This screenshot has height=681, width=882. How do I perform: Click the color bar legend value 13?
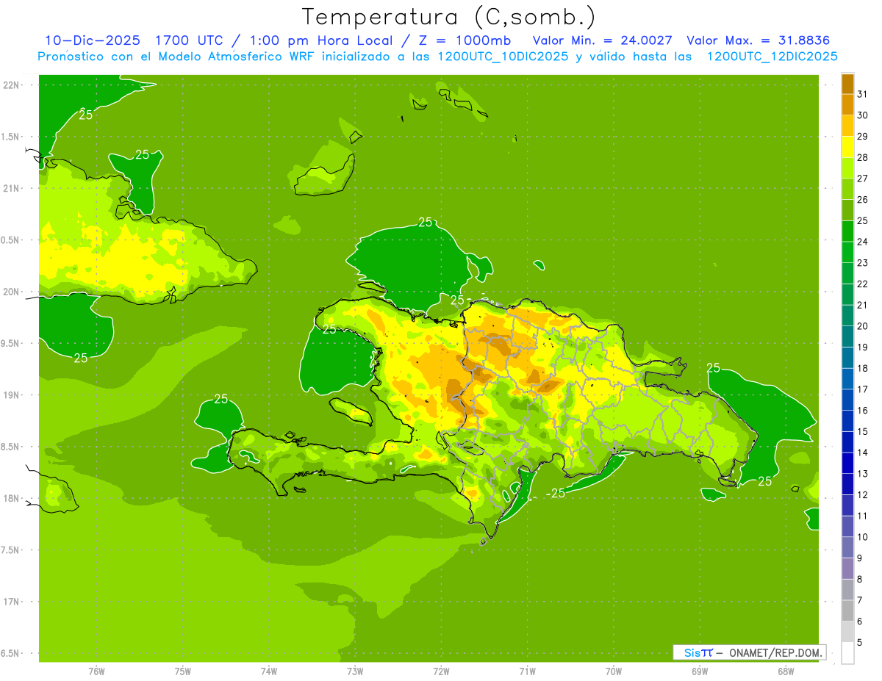(x=863, y=474)
